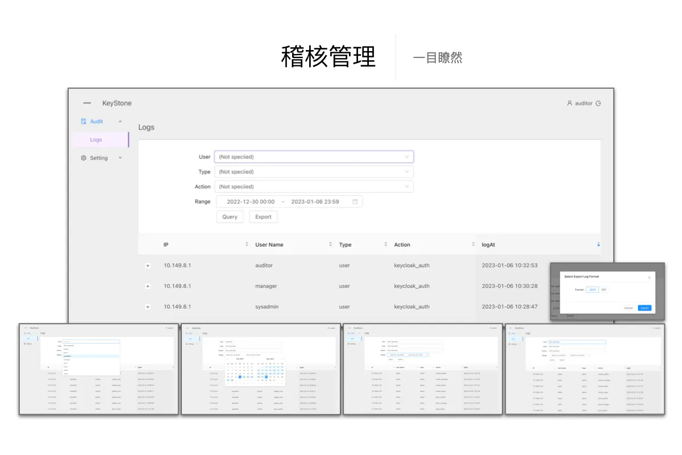This screenshot has width=682, height=455.
Task: Expand the auditor log row details
Action: pyautogui.click(x=148, y=266)
